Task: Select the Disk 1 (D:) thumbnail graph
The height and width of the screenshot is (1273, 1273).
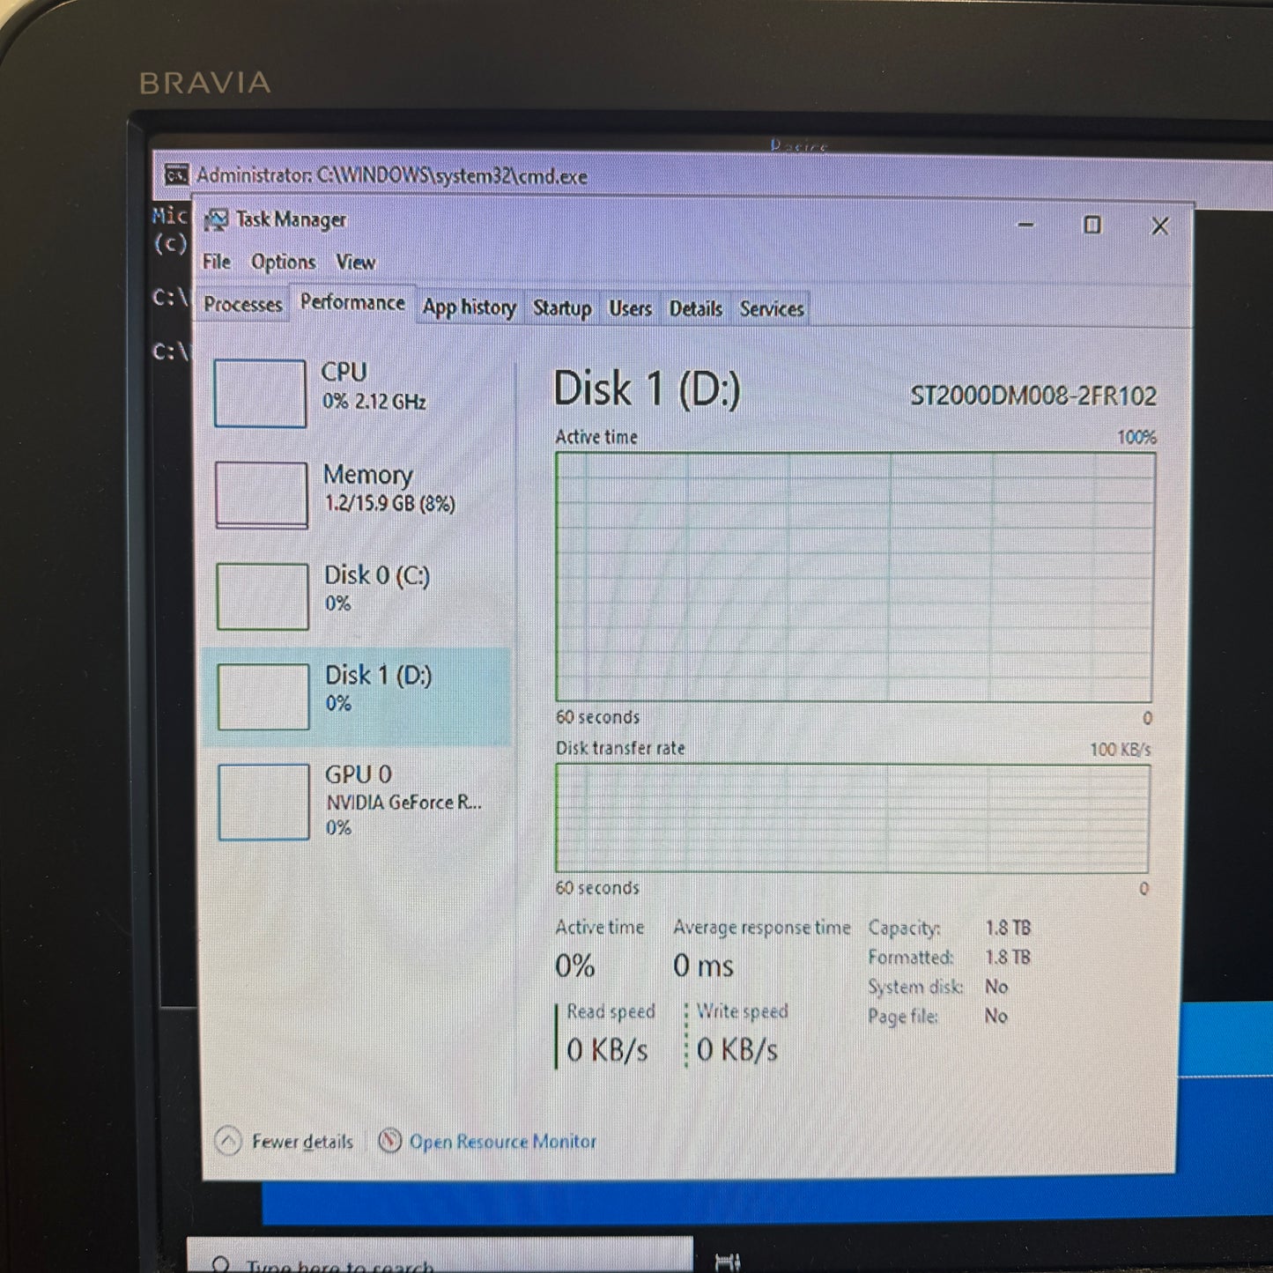Action: (x=263, y=697)
